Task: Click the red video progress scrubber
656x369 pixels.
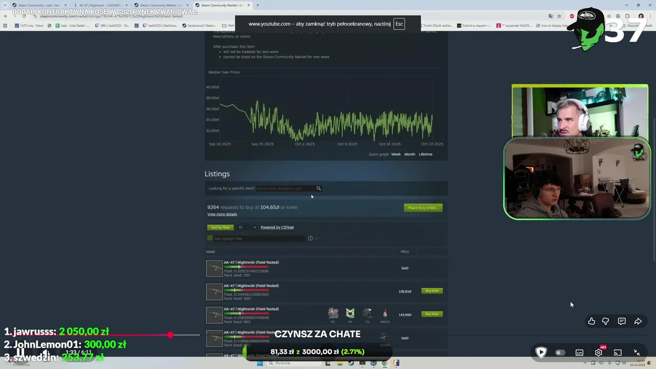Action: tap(170, 335)
